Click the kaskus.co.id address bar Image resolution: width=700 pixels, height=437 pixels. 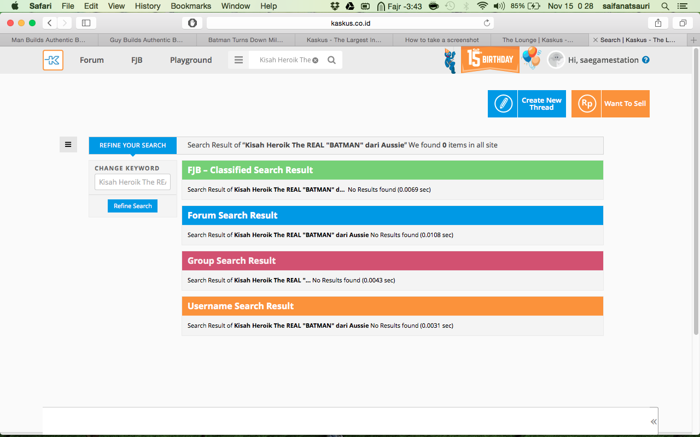pos(350,23)
